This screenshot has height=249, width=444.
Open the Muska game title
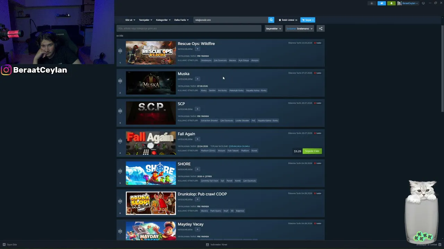pyautogui.click(x=183, y=74)
